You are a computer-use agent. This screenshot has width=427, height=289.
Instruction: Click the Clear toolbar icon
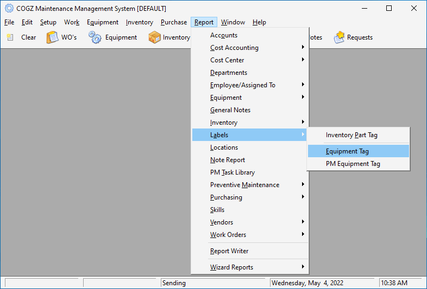(x=10, y=37)
